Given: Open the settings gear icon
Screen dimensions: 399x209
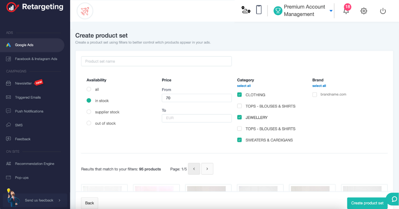Looking at the screenshot, I should (364, 11).
